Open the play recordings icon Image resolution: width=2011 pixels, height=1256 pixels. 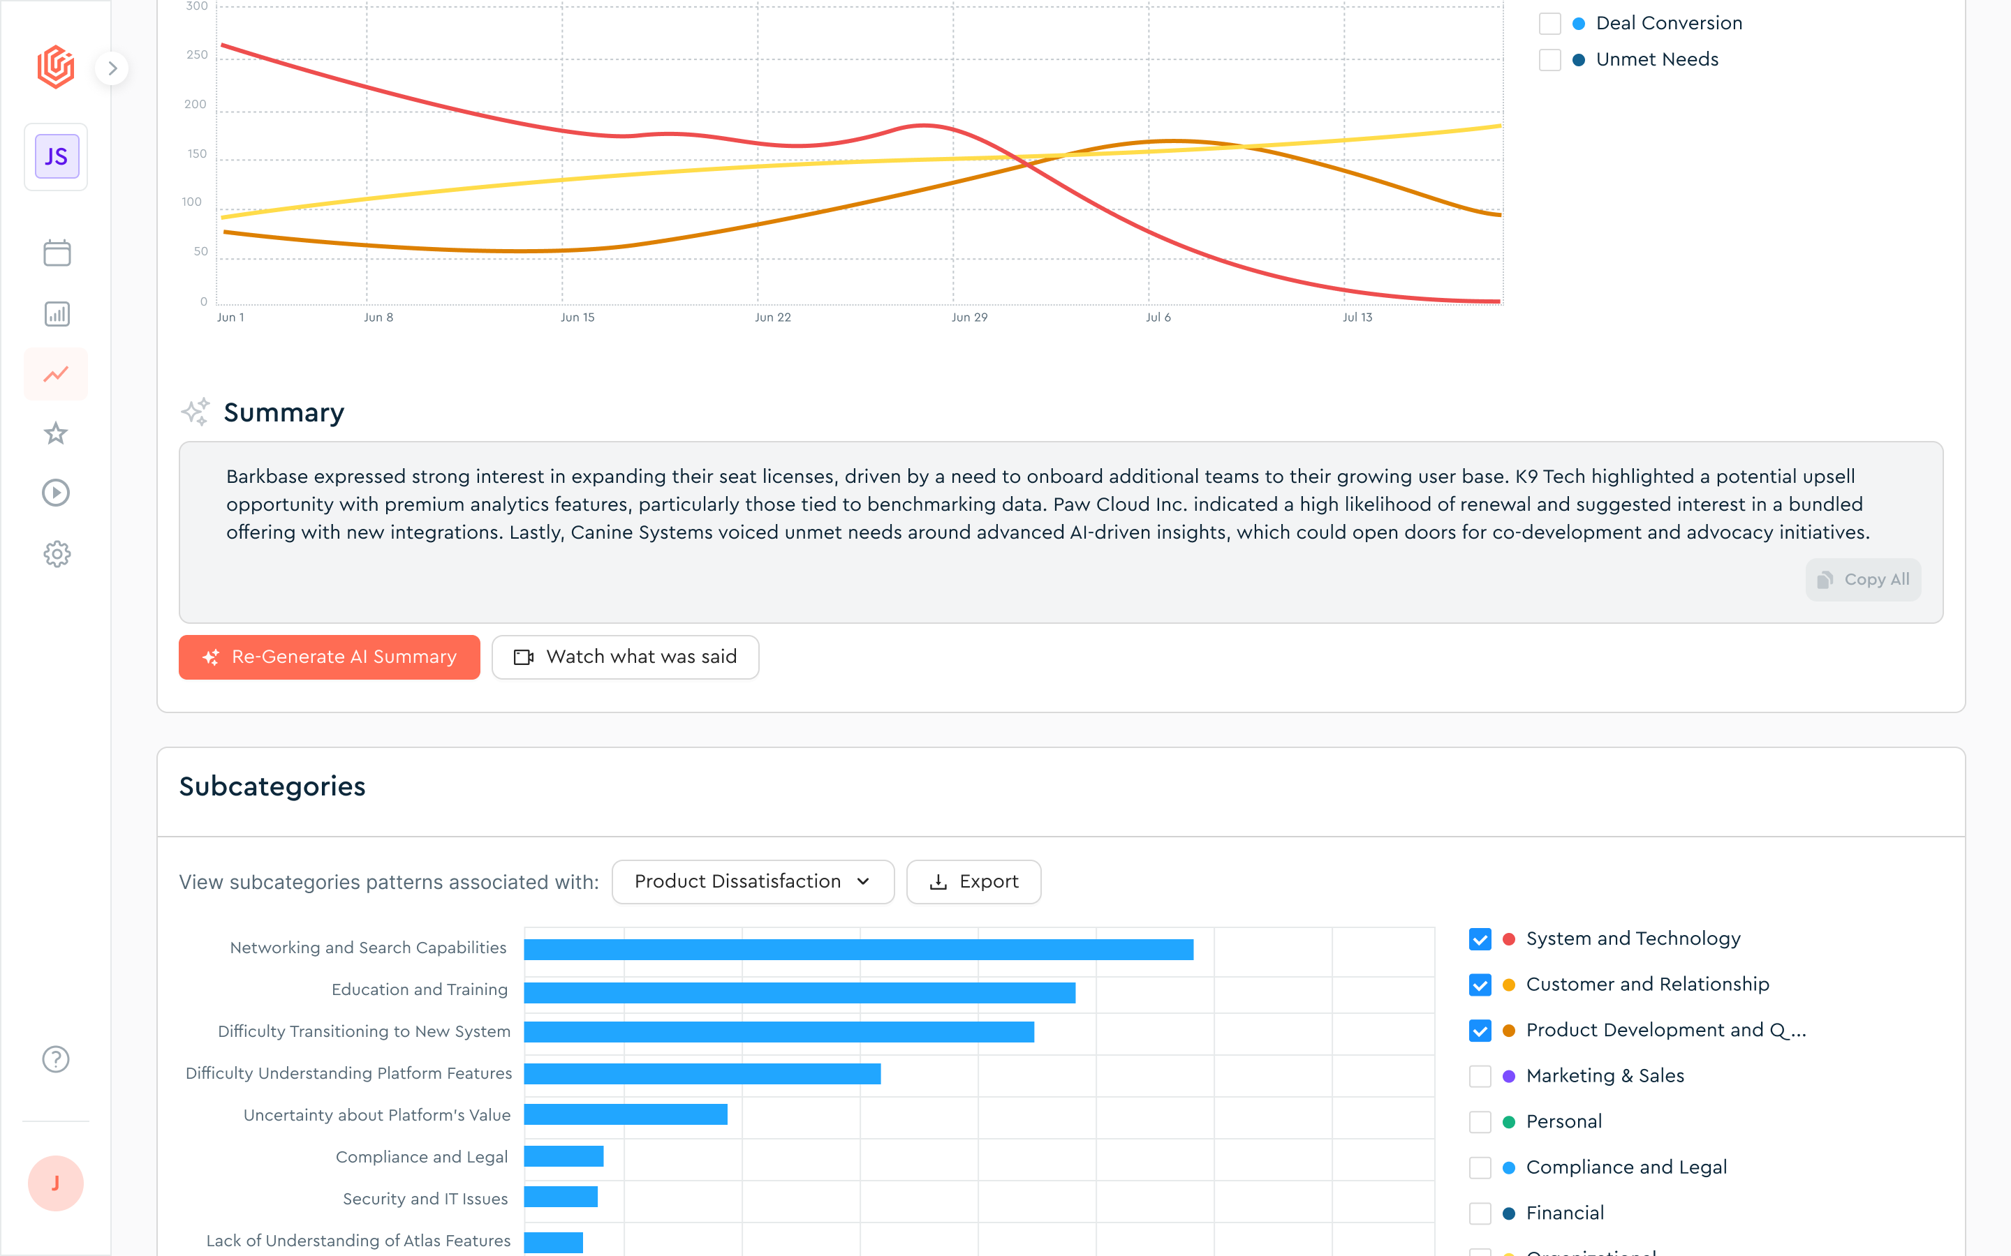tap(56, 493)
